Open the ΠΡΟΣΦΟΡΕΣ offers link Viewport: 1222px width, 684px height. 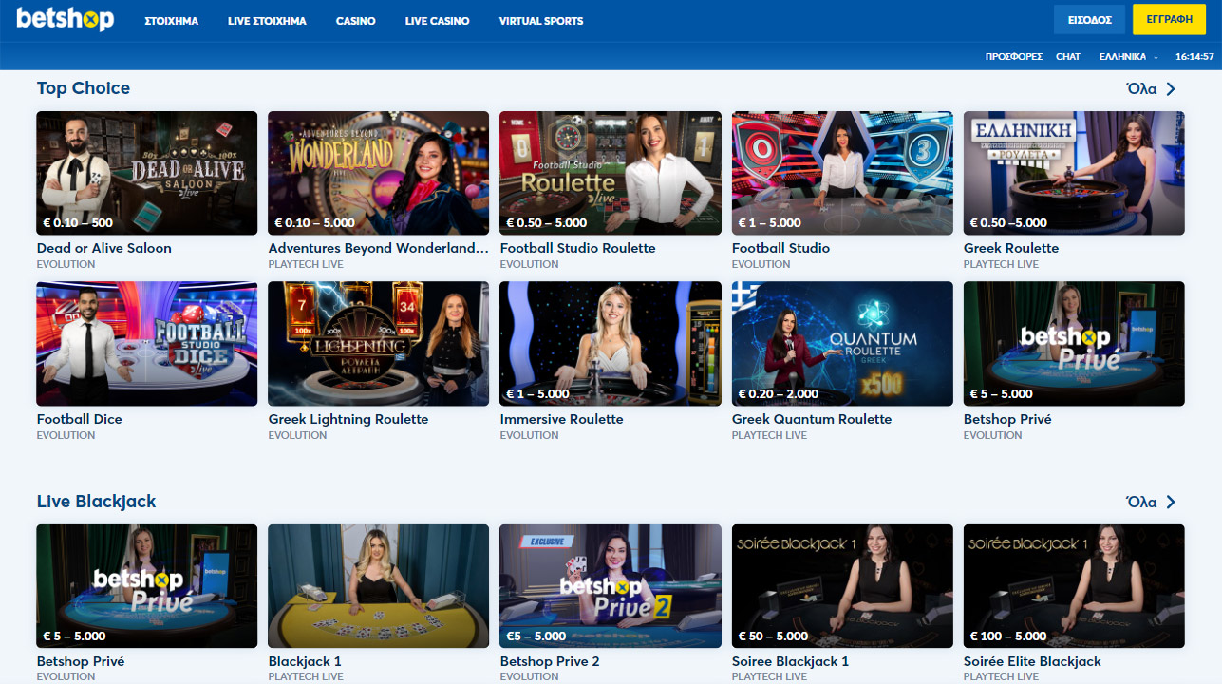coord(1013,57)
